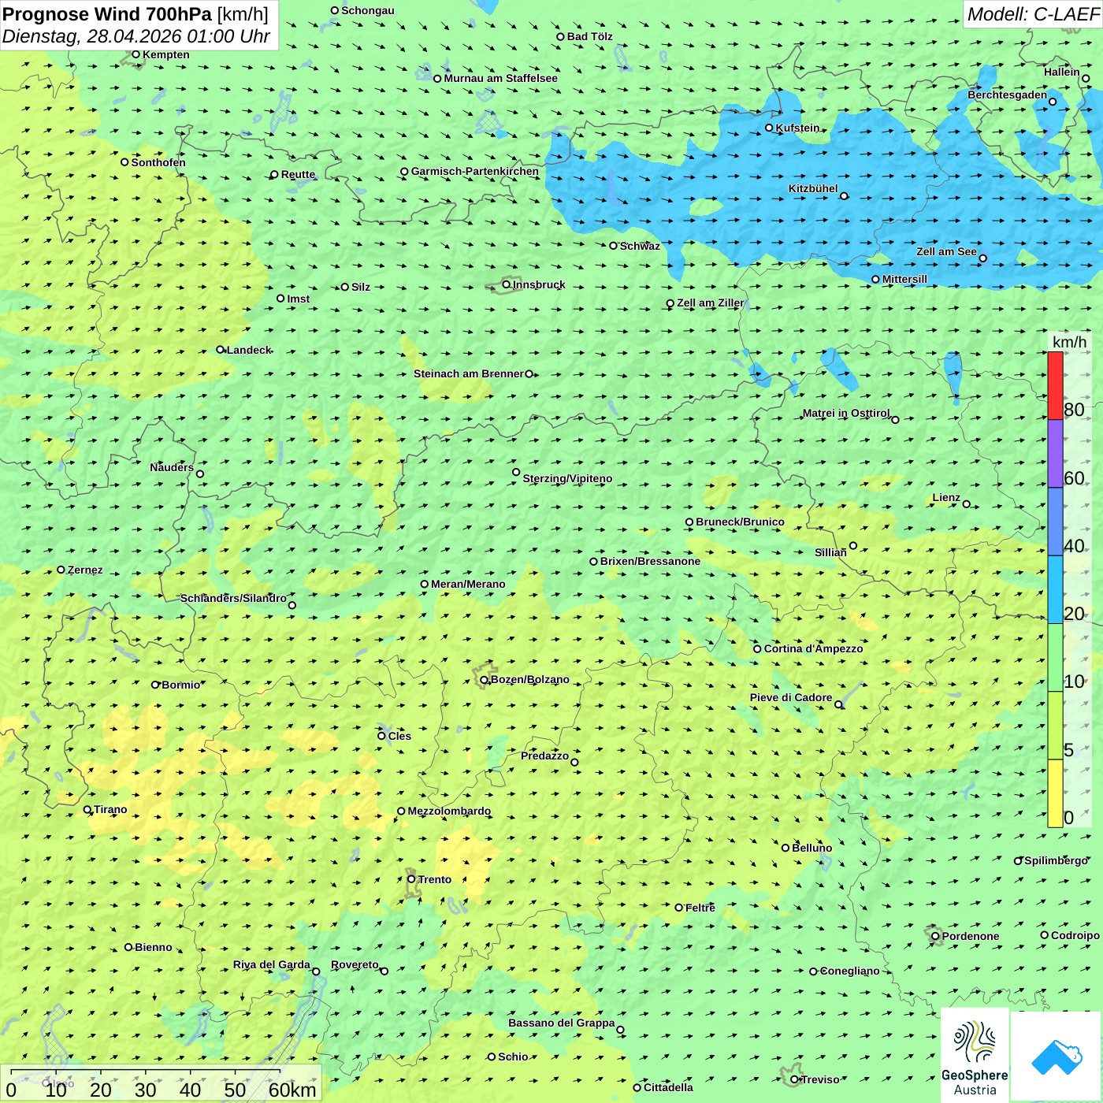Screen dimensions: 1103x1103
Task: Click the 'Bormio' label
Action: 181,685
